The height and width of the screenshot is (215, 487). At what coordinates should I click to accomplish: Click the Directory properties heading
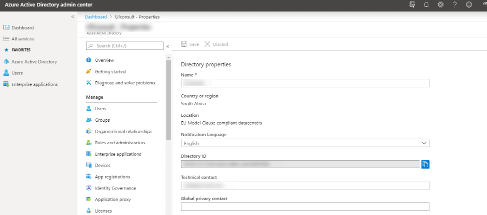pyautogui.click(x=206, y=65)
